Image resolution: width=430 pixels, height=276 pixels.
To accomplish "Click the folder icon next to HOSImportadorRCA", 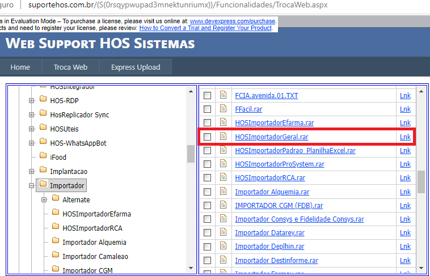I will (x=56, y=227).
